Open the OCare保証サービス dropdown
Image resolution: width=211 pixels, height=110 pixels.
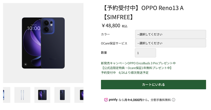pyautogui.click(x=171, y=43)
